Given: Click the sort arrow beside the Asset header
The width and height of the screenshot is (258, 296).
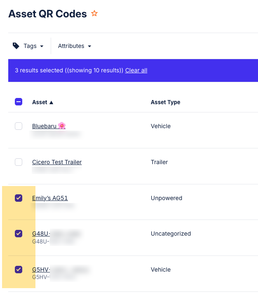Looking at the screenshot, I should click(x=51, y=103).
